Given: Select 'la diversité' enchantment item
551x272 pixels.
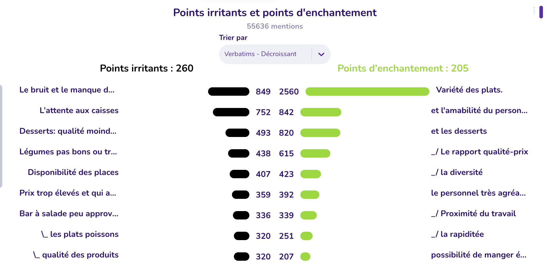Looking at the screenshot, I should click(x=457, y=172).
